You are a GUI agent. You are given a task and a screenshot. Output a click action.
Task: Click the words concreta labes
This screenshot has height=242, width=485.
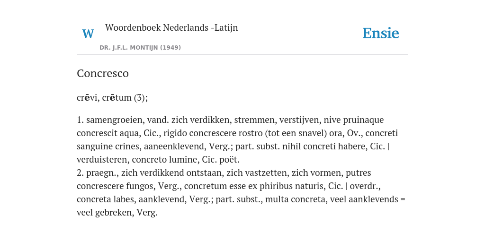pyautogui.click(x=105, y=199)
